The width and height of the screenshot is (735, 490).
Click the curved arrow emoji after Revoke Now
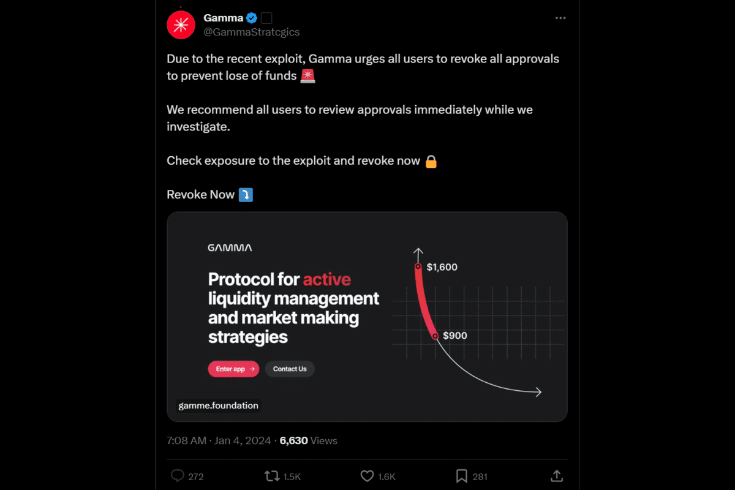click(246, 194)
